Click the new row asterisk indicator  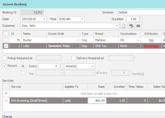pos(6,94)
